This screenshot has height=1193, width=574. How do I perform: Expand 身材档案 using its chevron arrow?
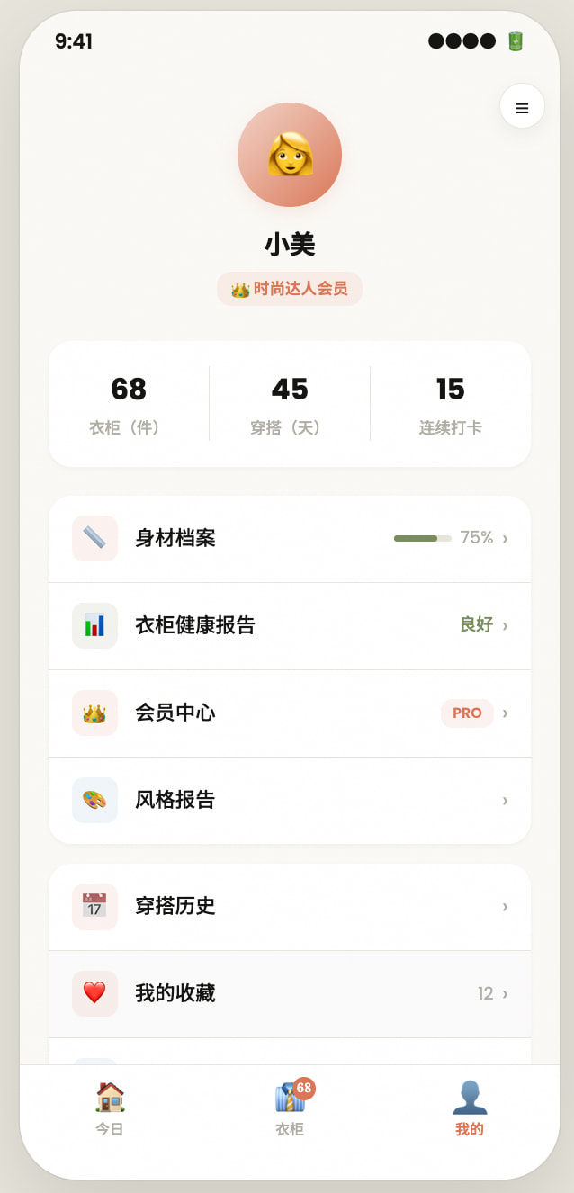505,538
